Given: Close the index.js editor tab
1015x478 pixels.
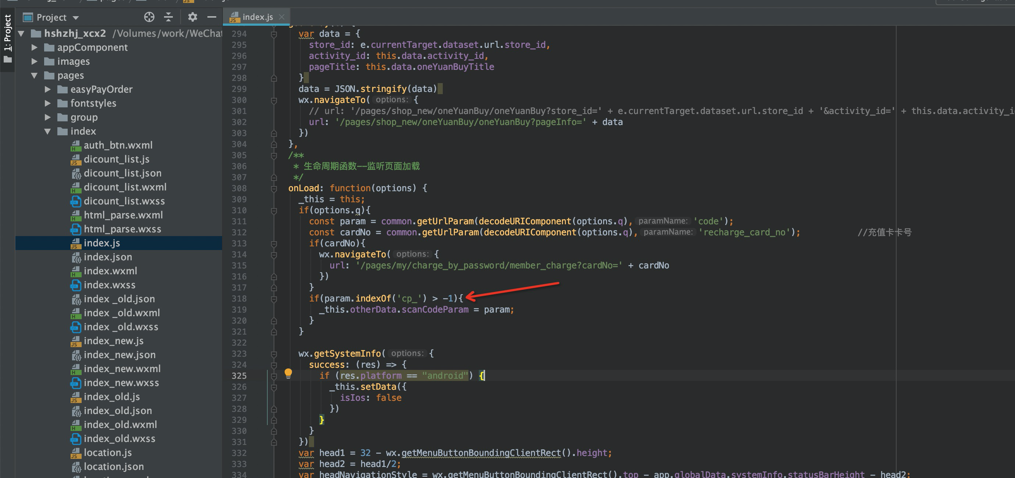Looking at the screenshot, I should click(281, 17).
